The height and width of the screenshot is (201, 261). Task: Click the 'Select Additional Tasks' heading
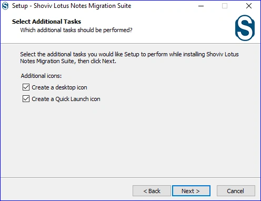[46, 22]
